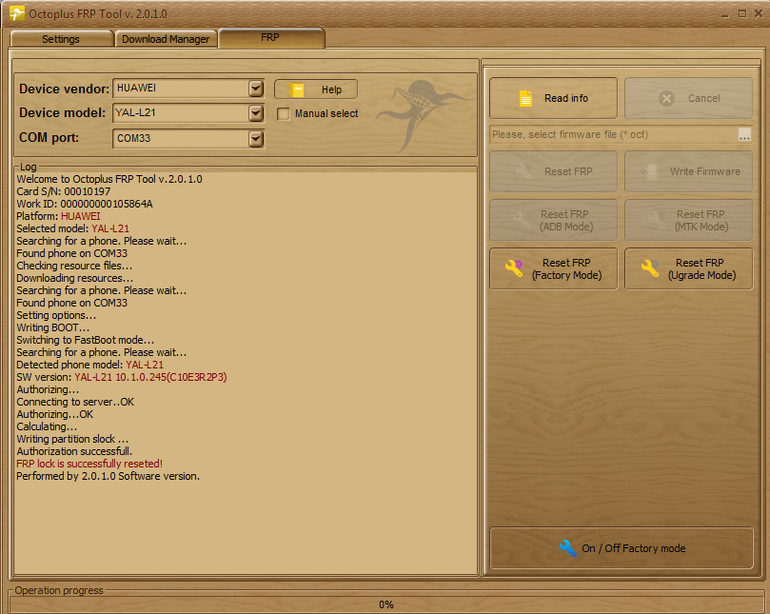Click the Write Firmware button label

tap(704, 171)
